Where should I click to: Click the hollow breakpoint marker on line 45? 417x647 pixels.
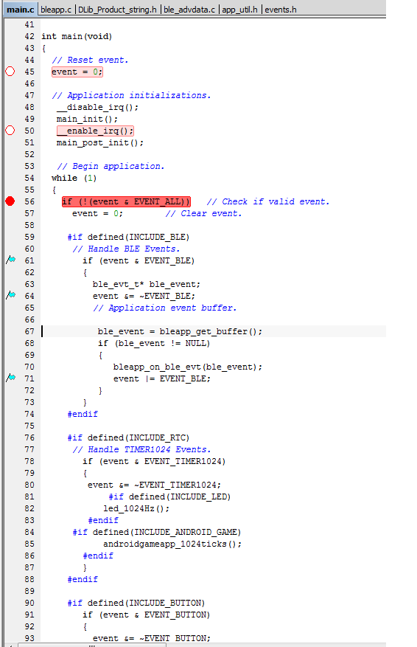[10, 72]
